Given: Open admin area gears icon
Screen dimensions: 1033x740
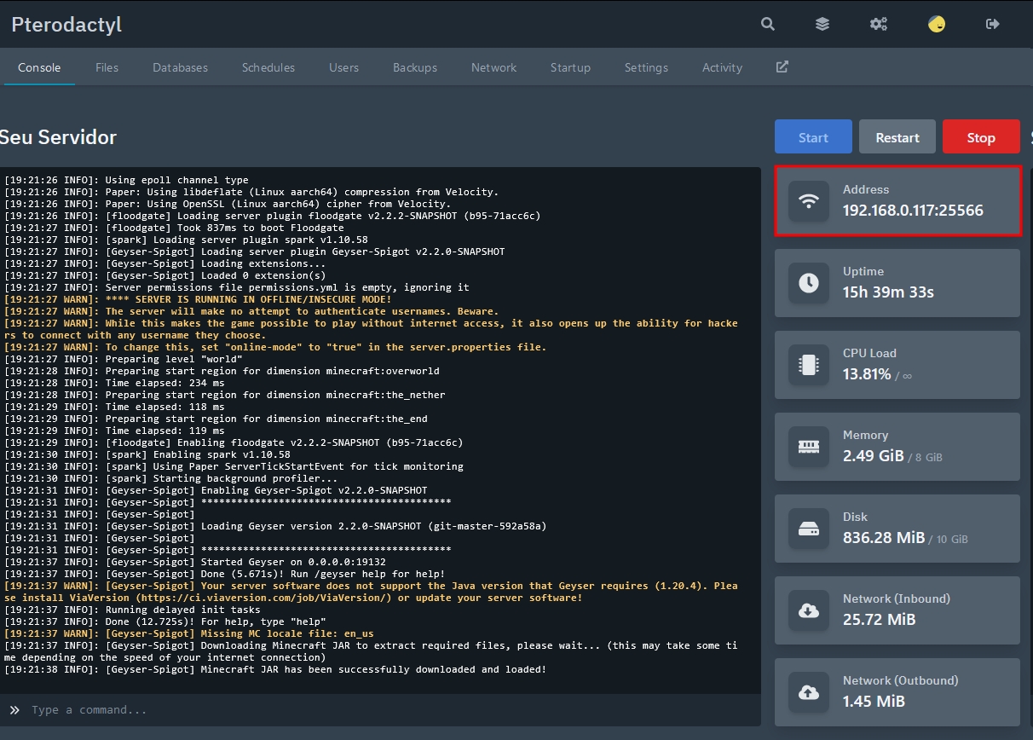Looking at the screenshot, I should (879, 24).
